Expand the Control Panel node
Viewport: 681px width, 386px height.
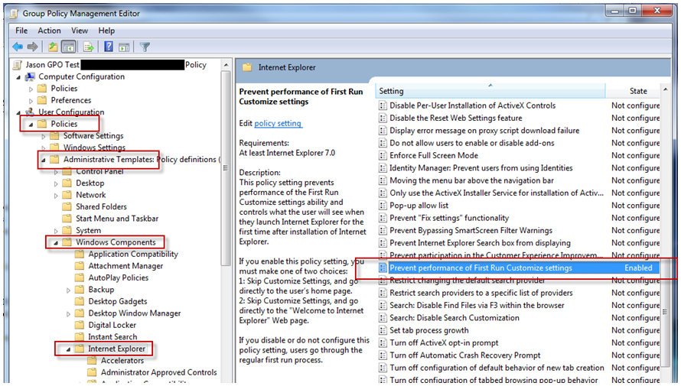56,172
